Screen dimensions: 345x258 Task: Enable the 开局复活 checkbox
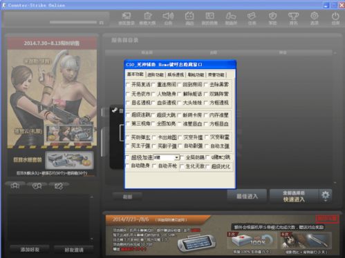click(128, 85)
